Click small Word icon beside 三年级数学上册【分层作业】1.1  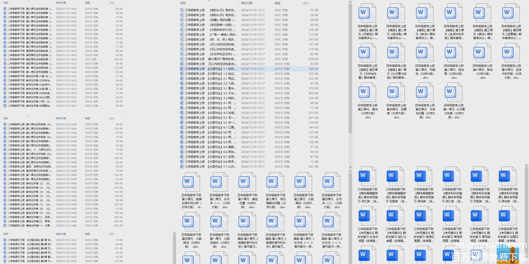(182, 69)
